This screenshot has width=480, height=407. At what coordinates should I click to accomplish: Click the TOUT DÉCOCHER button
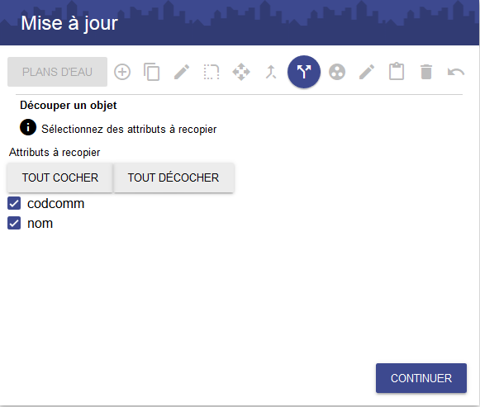[x=173, y=177]
